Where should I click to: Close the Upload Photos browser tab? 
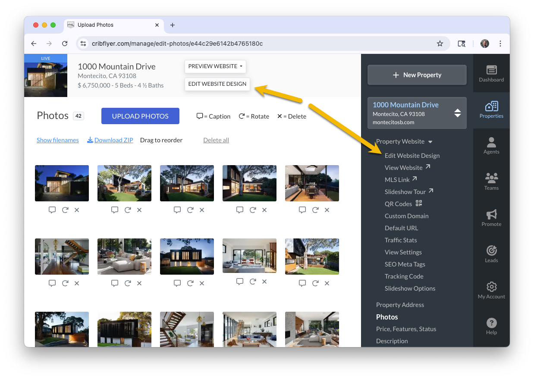click(x=157, y=25)
